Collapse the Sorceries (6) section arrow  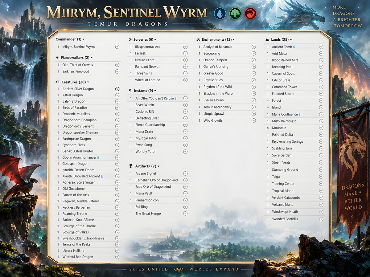pos(155,39)
